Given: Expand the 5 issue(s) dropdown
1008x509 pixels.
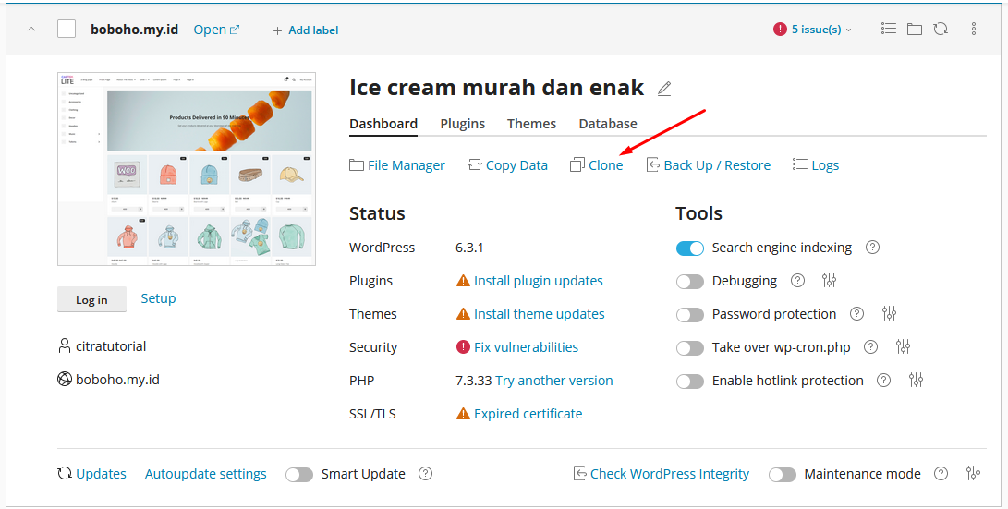Looking at the screenshot, I should [812, 30].
